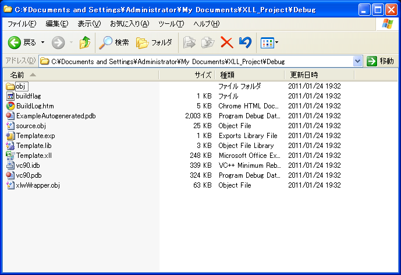The width and height of the screenshot is (401, 275).
Task: Select the Template.exp file icon
Action: 10,136
